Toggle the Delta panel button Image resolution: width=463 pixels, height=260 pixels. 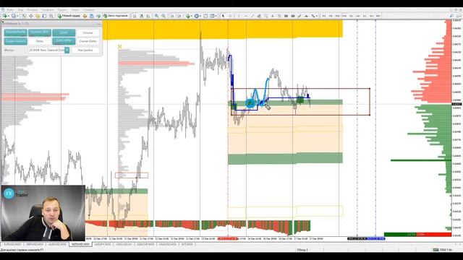point(40,41)
